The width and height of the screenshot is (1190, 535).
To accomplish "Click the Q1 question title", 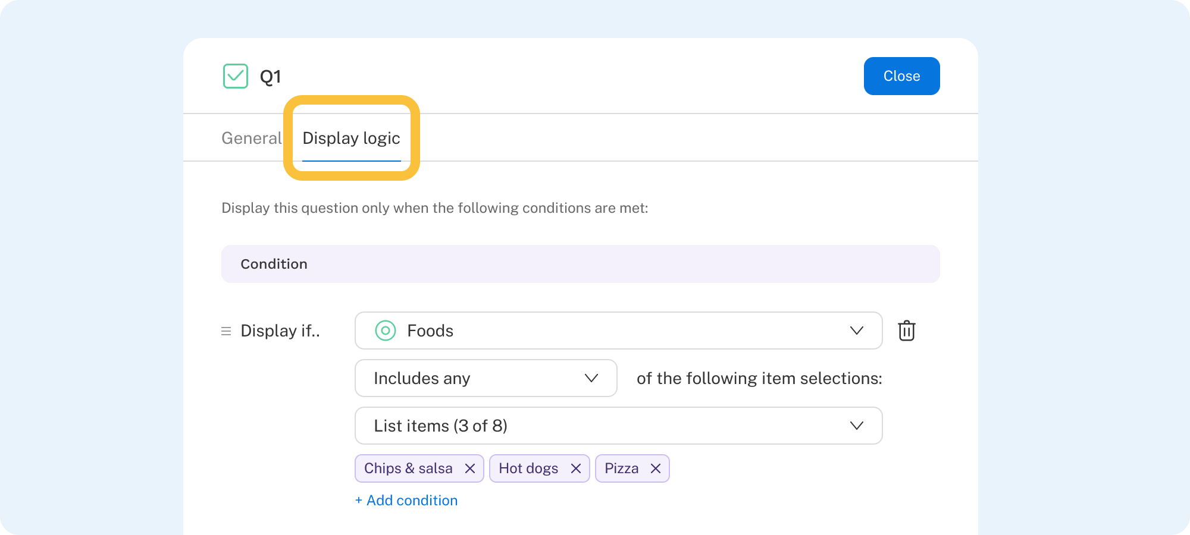I will pos(271,77).
